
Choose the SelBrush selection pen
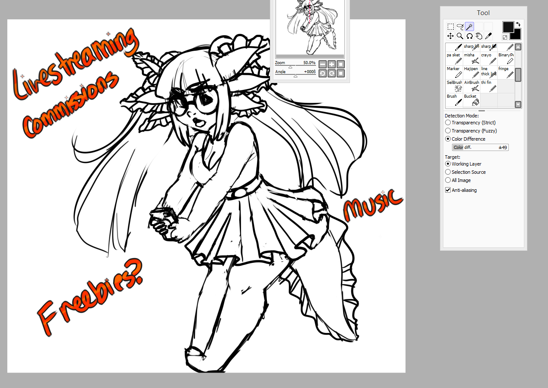point(454,86)
